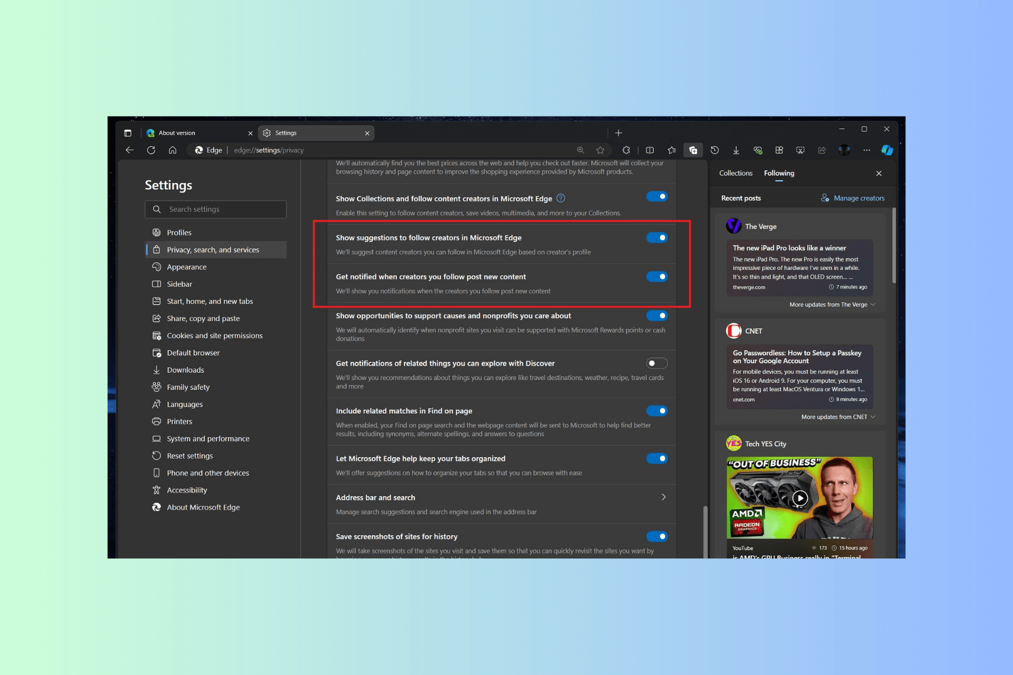
Task: Open Cookies and site permissions
Action: coord(216,335)
